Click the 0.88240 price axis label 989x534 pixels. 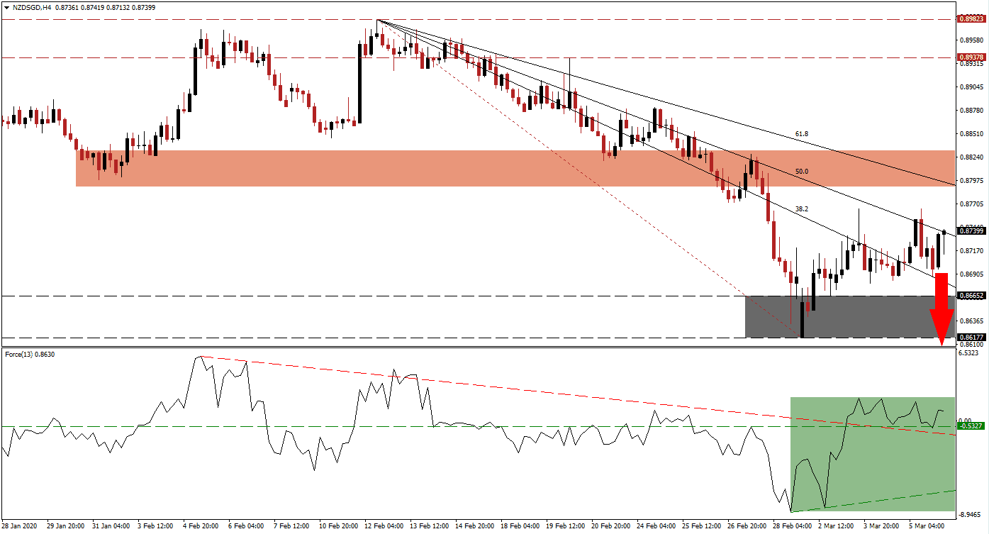970,157
